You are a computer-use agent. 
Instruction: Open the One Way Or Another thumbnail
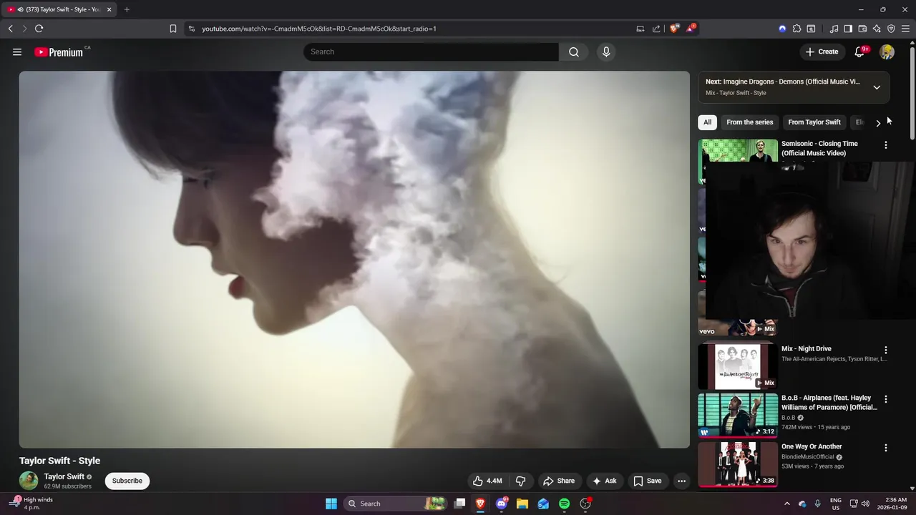[738, 463]
